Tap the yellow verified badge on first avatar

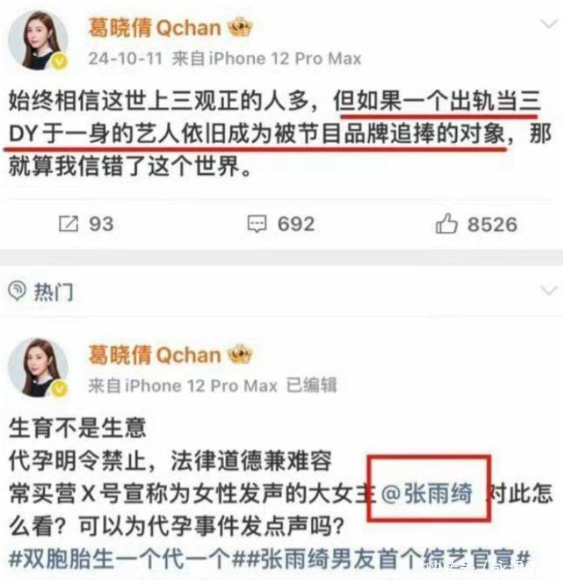[59, 62]
